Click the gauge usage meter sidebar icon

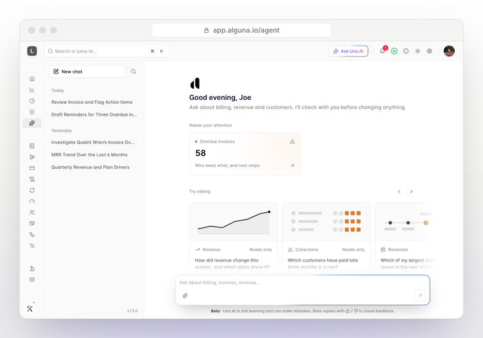point(32,202)
